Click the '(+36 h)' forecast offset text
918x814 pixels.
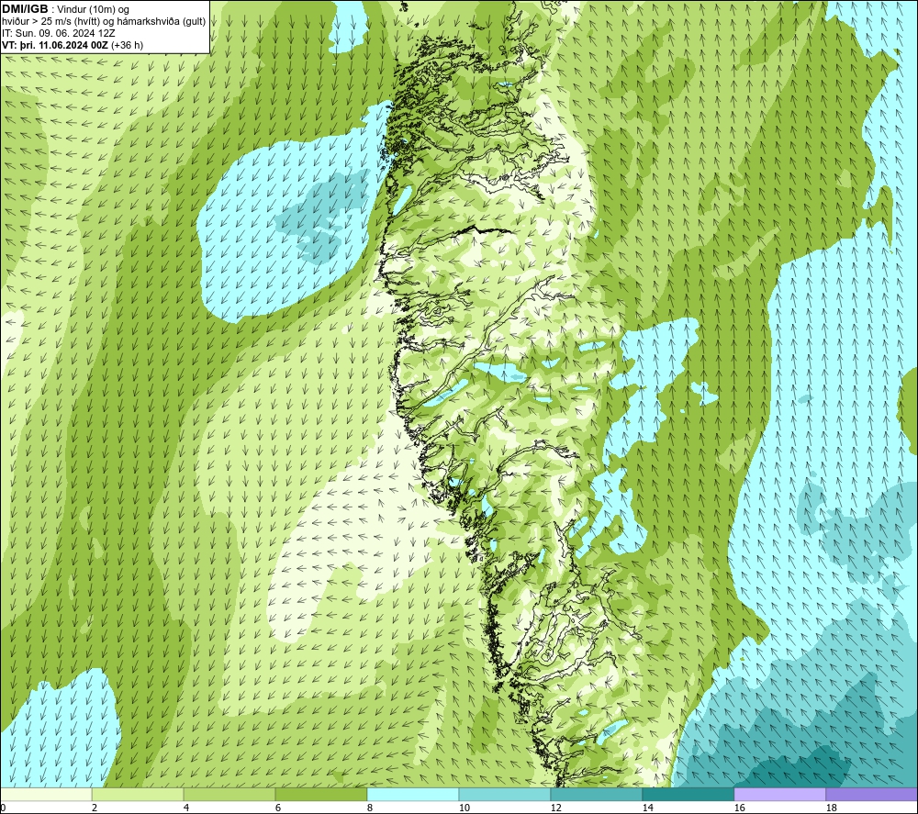(127, 45)
